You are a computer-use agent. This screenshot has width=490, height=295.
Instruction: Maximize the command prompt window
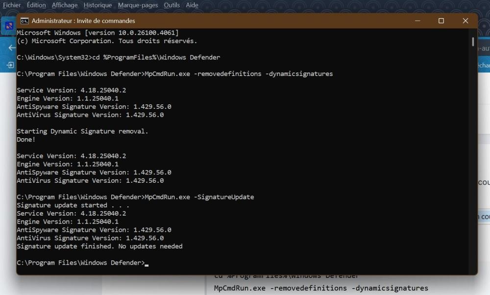[x=441, y=21]
